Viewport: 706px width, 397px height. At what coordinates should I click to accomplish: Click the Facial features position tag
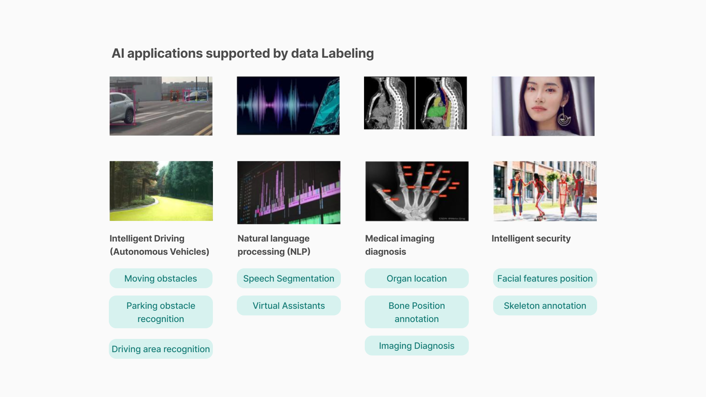(x=545, y=278)
